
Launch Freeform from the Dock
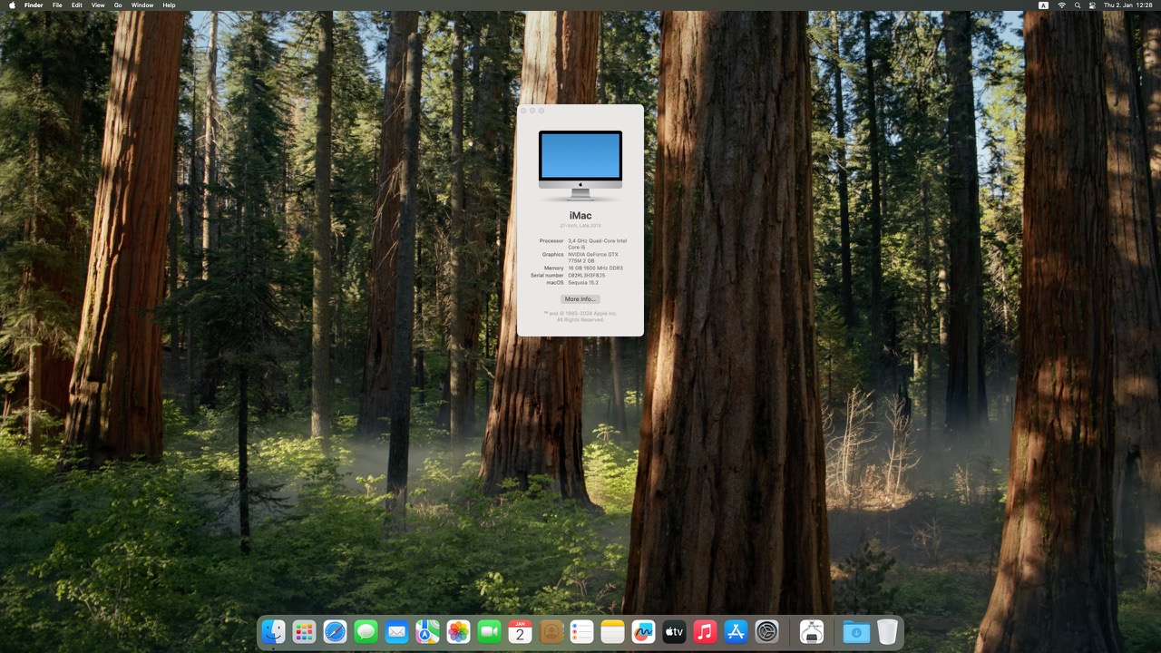click(x=644, y=632)
